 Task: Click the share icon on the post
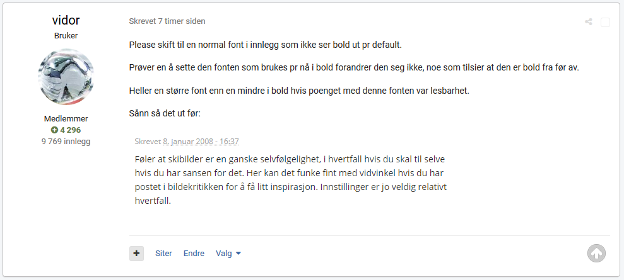(588, 22)
